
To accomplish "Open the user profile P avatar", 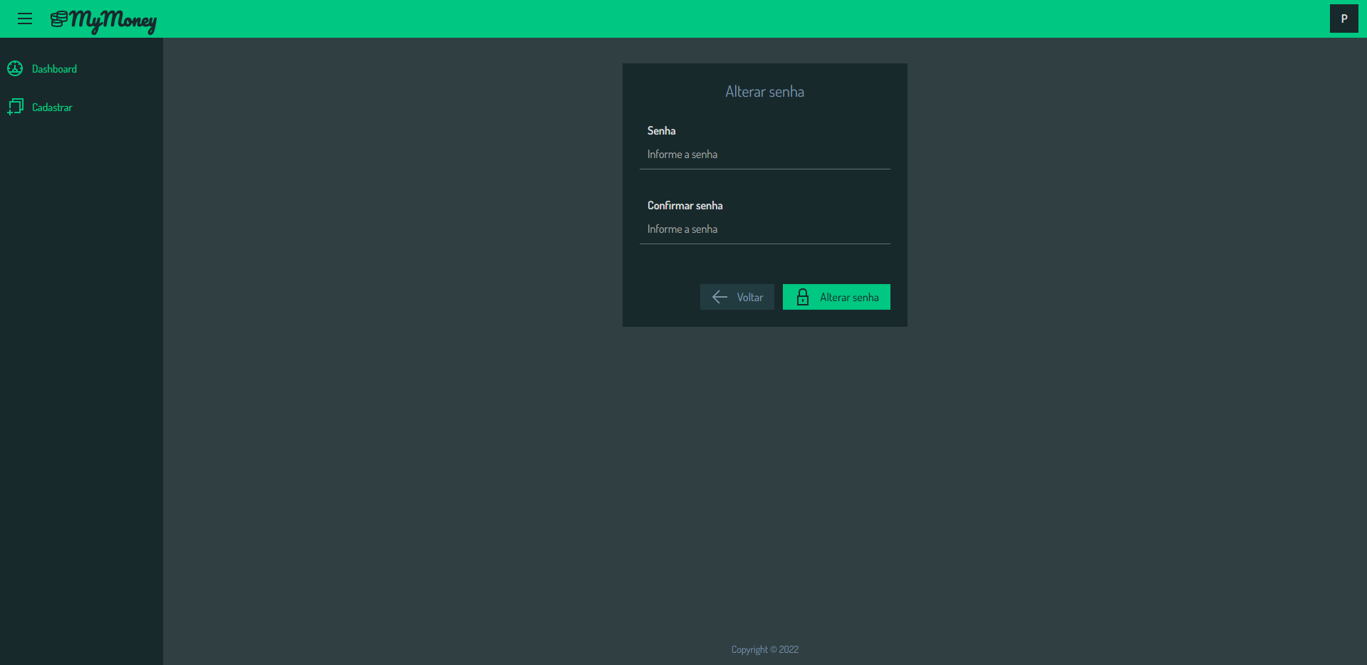I will tap(1344, 19).
